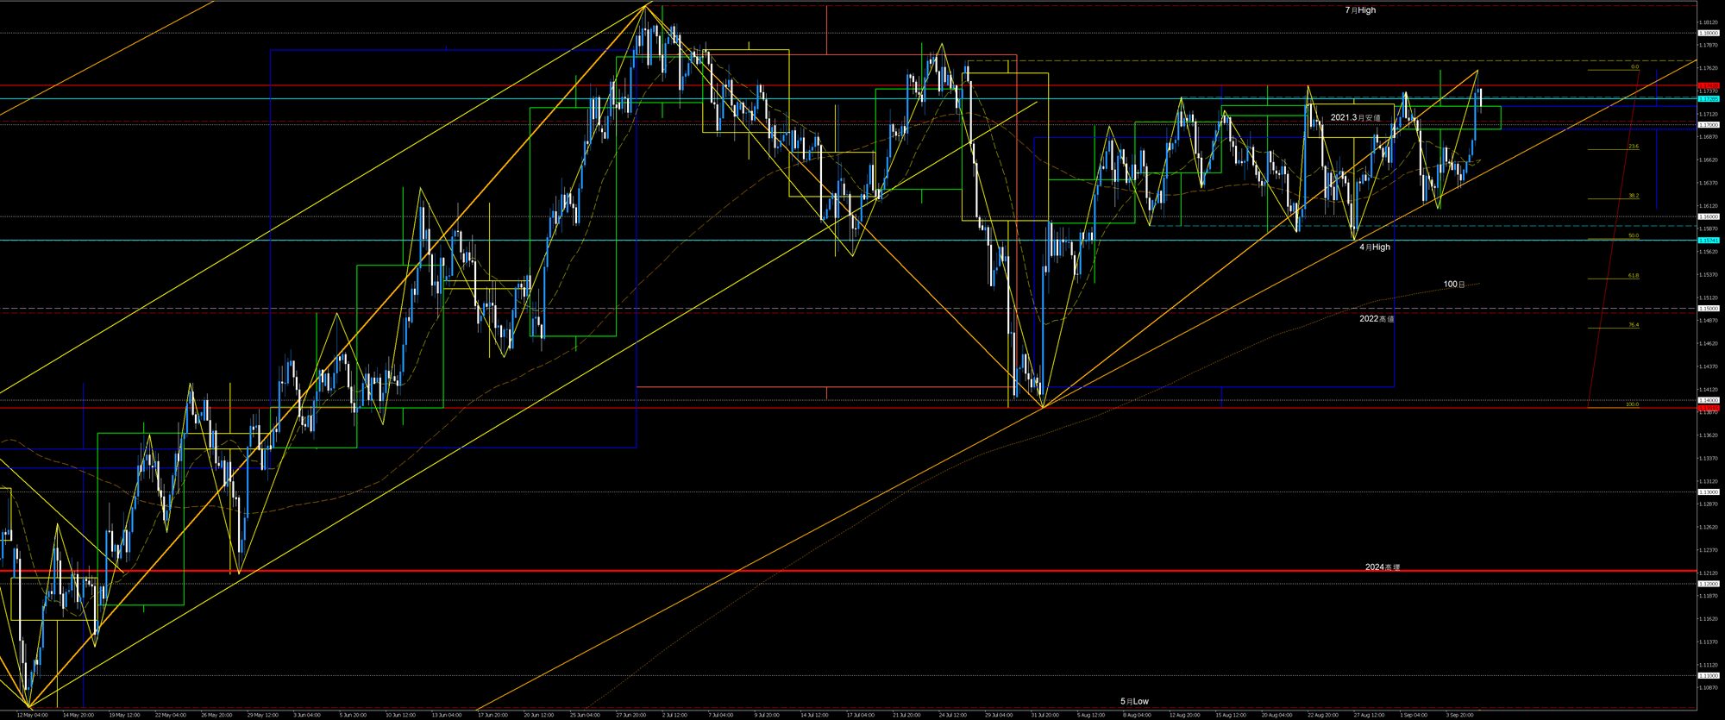
Task: Click the "7月High" chart label
Action: coord(1360,10)
